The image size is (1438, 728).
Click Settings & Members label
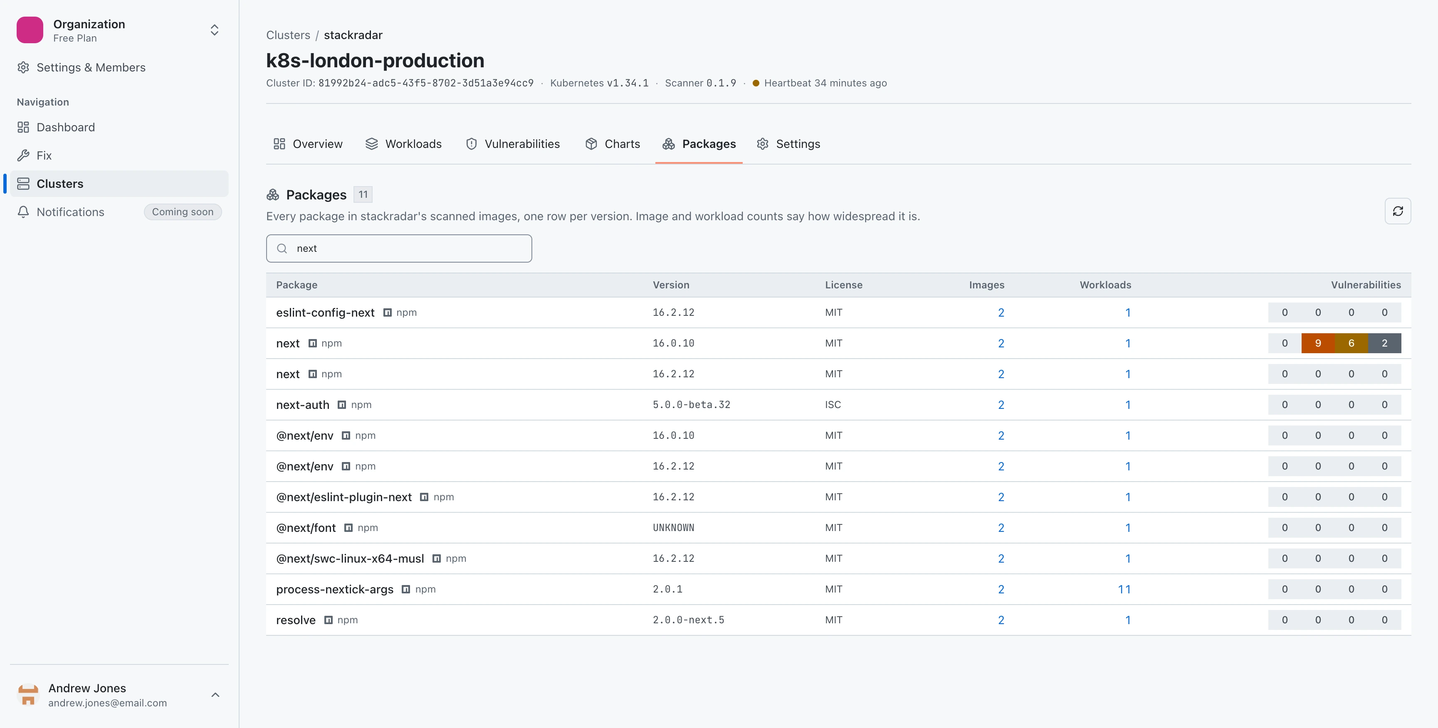91,67
